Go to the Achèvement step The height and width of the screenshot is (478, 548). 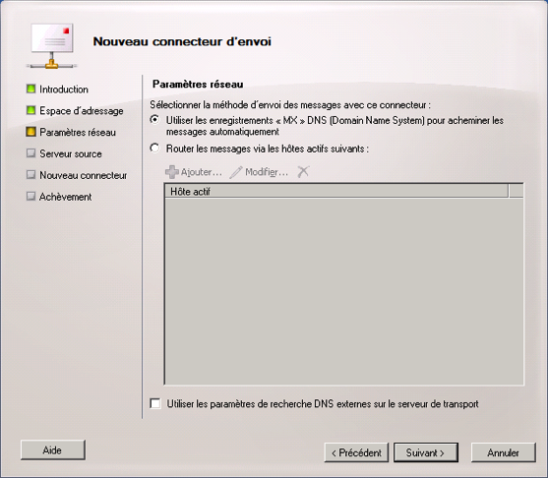pyautogui.click(x=65, y=197)
